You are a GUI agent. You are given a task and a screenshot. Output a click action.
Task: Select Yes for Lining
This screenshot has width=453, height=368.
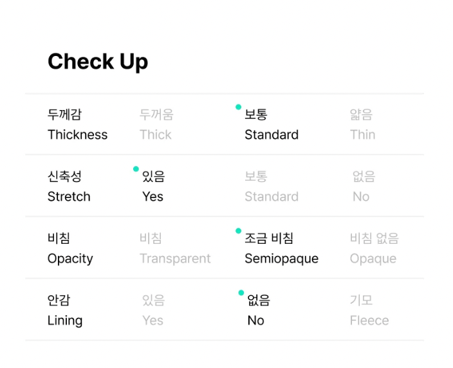click(153, 311)
